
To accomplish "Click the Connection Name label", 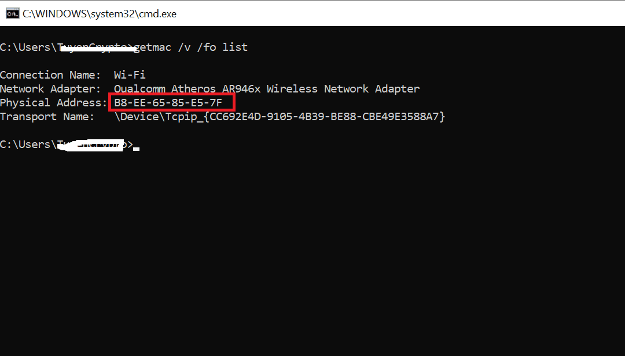I will click(x=50, y=75).
